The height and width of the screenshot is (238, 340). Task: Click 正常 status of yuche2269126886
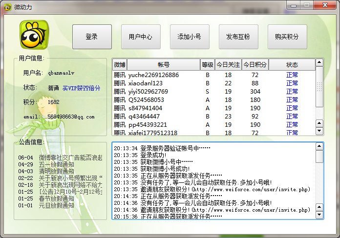click(x=292, y=75)
